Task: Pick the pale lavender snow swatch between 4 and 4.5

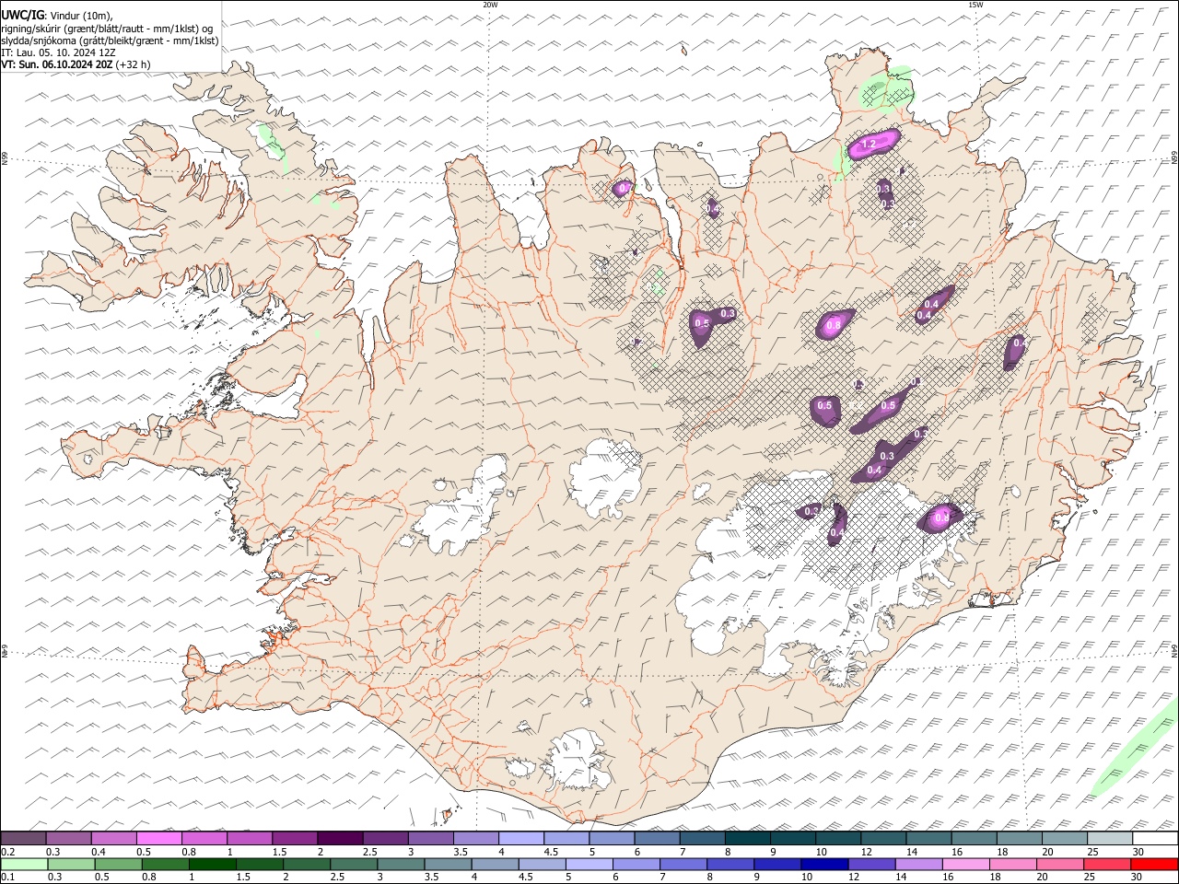Action: (521, 838)
